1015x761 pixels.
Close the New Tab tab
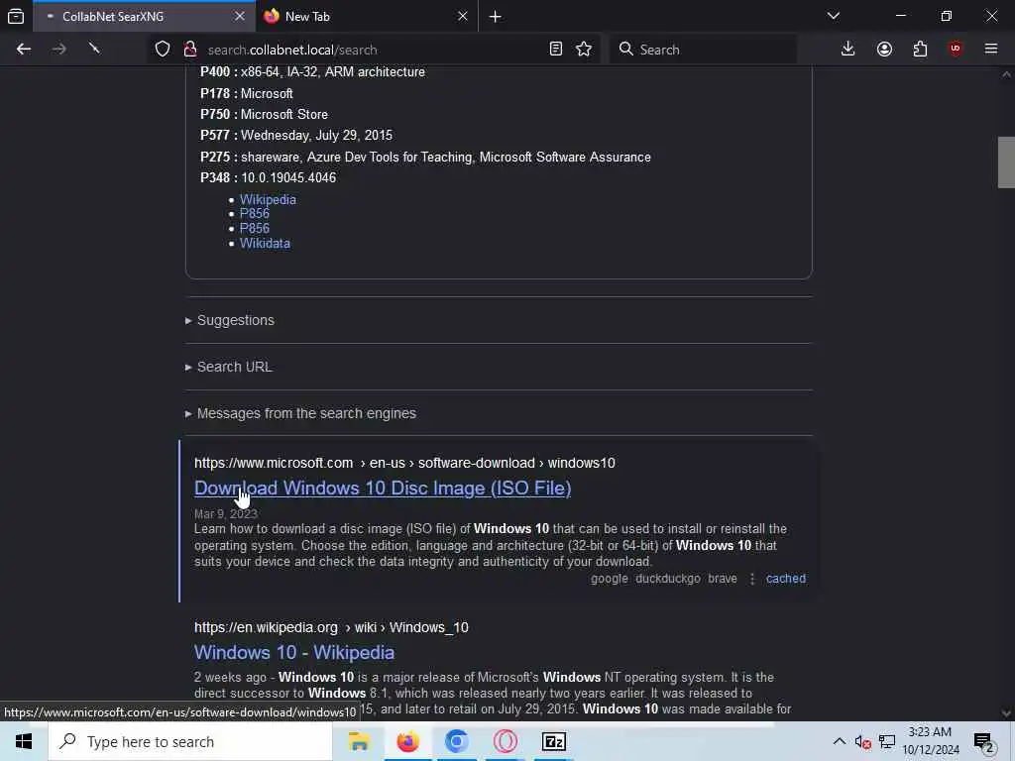(x=462, y=16)
